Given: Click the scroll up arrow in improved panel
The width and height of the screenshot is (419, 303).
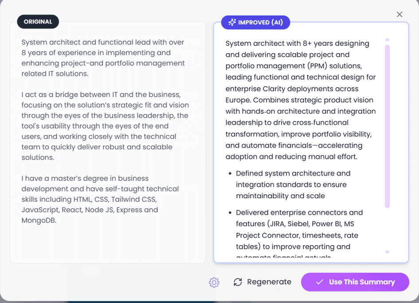Looking at the screenshot, I should click(x=387, y=40).
